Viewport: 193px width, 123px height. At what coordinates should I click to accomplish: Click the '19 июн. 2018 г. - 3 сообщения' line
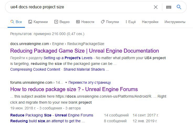tap(45, 108)
